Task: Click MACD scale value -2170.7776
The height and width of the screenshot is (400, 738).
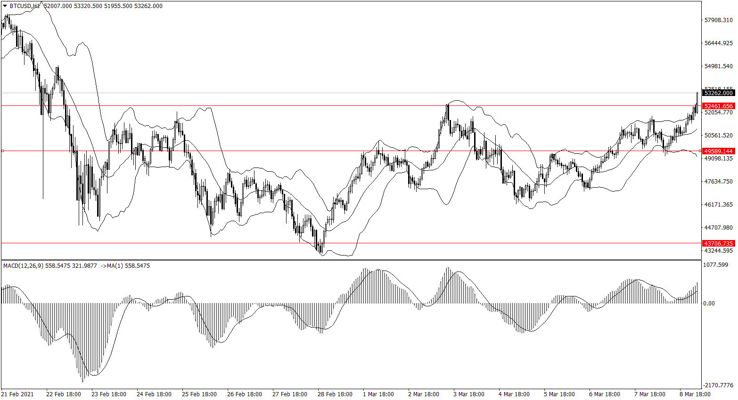Action: point(718,385)
